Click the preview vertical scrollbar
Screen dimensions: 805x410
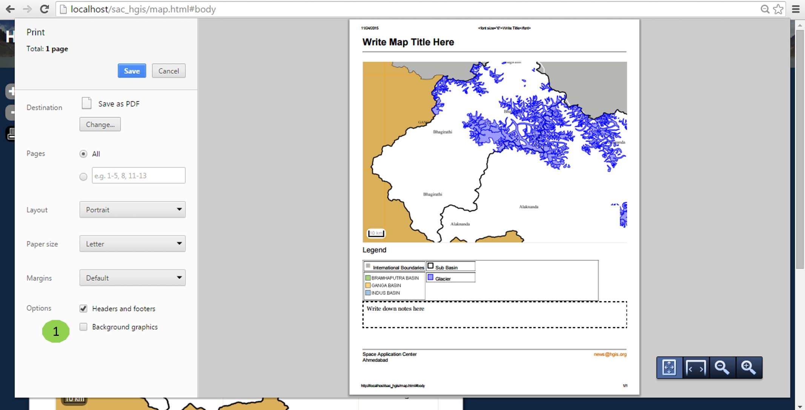pos(800,149)
